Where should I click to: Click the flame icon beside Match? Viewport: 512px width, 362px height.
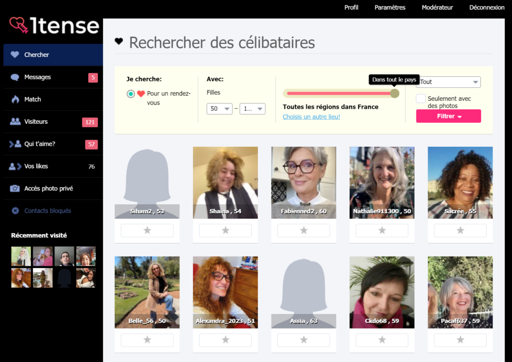click(15, 99)
